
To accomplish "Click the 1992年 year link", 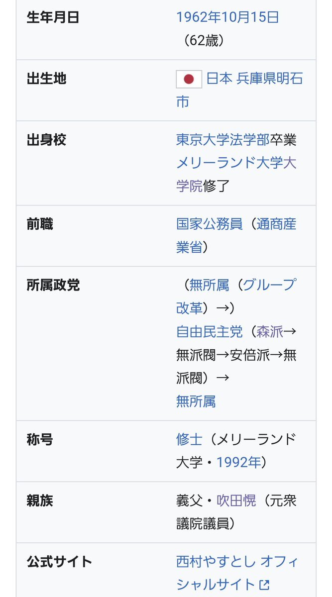I will [x=238, y=463].
